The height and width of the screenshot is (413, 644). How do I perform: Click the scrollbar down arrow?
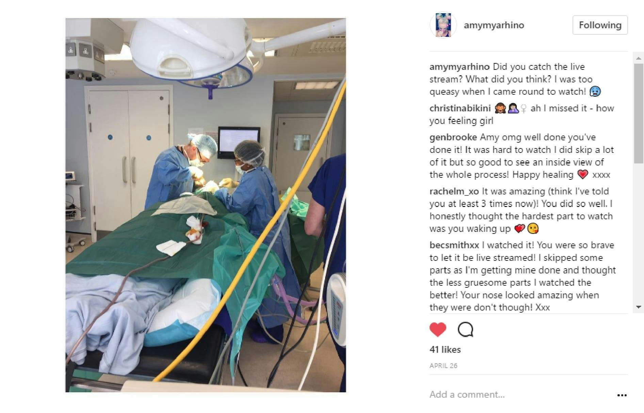click(639, 307)
